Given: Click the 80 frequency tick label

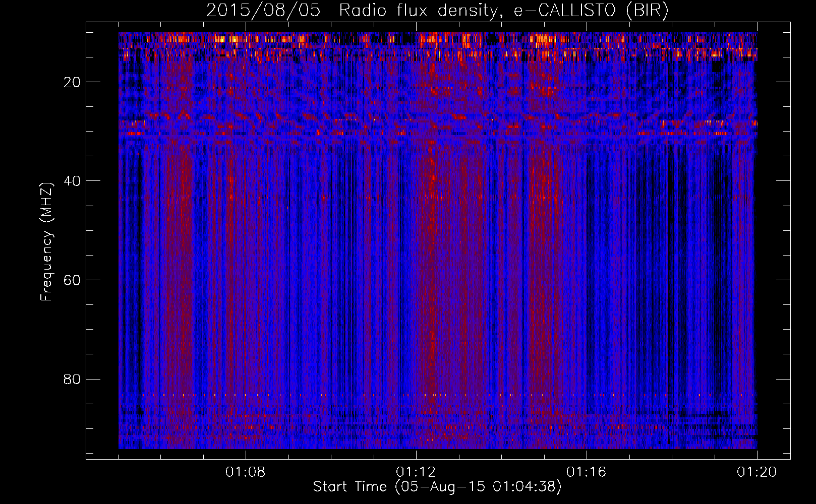Looking at the screenshot, I should point(72,379).
